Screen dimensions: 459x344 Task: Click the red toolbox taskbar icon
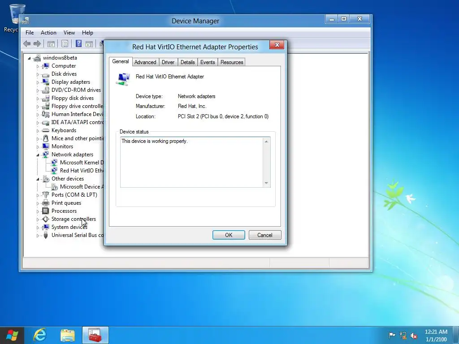(95, 335)
